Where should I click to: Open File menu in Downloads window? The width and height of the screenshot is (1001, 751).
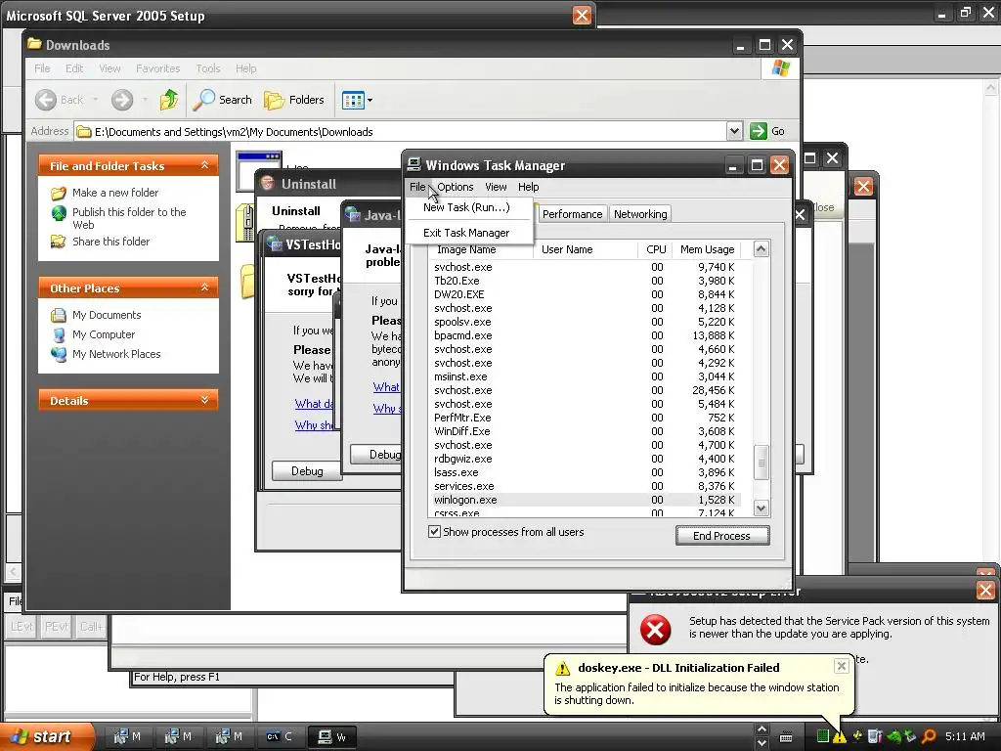pyautogui.click(x=42, y=68)
